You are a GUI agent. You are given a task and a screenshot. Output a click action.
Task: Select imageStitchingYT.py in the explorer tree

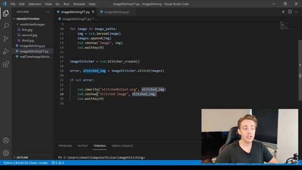point(34,51)
